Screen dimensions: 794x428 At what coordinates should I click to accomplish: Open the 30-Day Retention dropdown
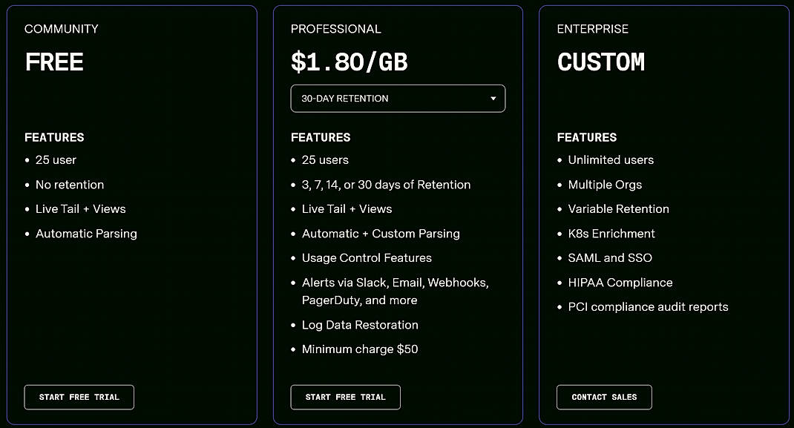pyautogui.click(x=398, y=98)
